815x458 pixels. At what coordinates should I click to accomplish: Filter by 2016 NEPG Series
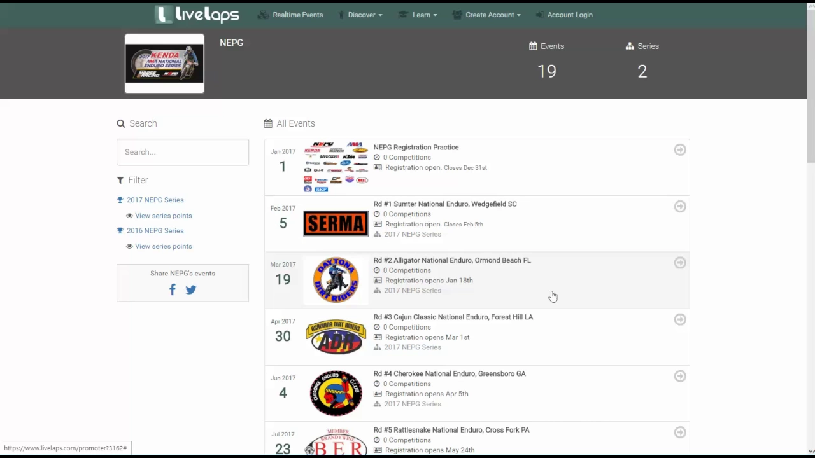pos(155,230)
